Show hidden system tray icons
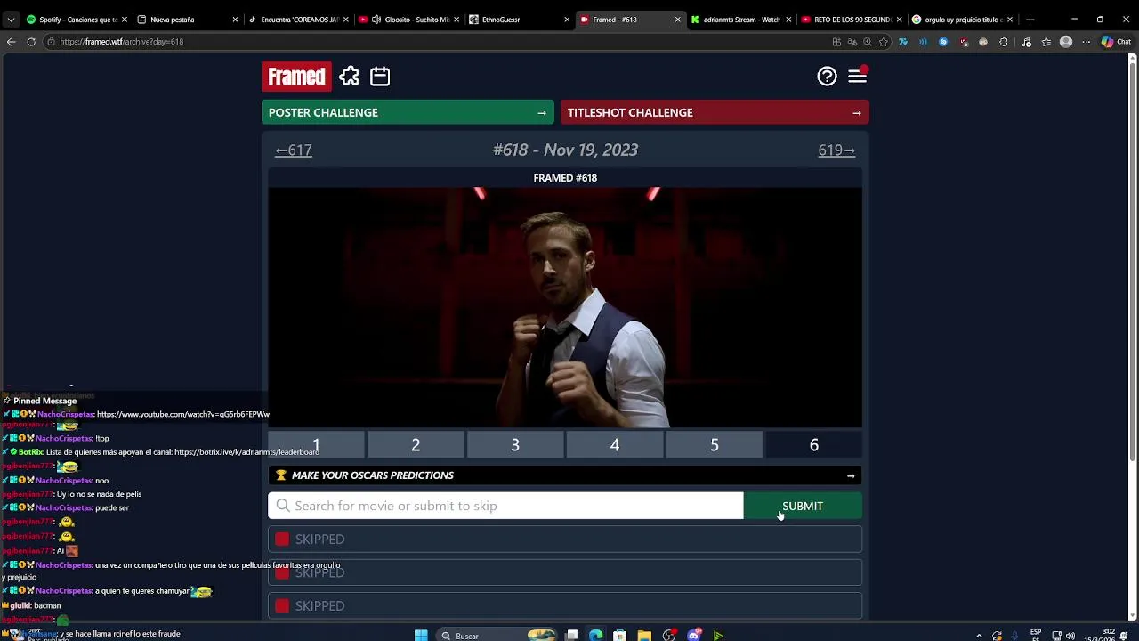 pyautogui.click(x=980, y=636)
